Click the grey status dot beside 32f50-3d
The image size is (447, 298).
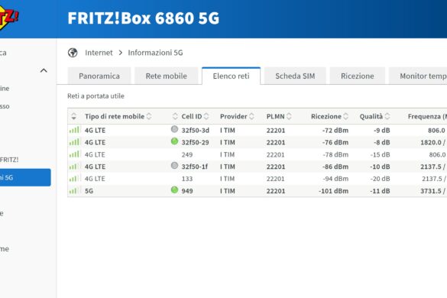[174, 129]
